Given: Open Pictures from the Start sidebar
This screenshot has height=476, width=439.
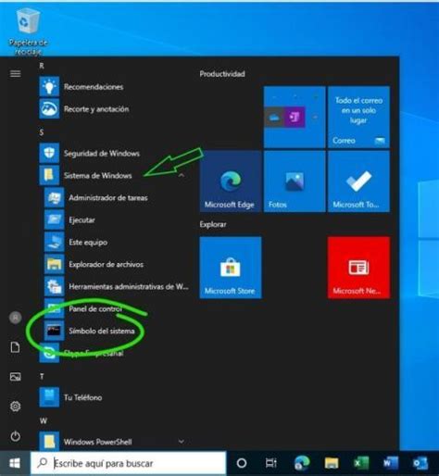Looking at the screenshot, I should [16, 377].
